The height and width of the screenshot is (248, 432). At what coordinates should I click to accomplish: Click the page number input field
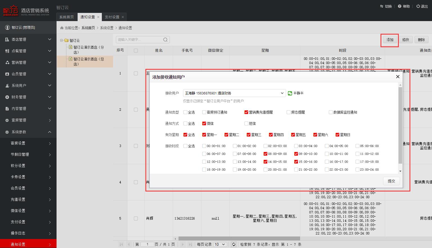coord(147,244)
